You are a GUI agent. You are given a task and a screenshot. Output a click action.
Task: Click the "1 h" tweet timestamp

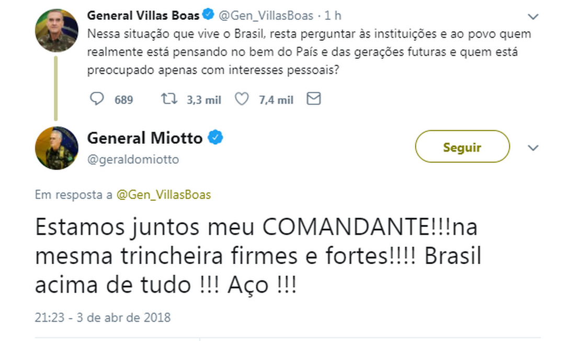click(333, 16)
